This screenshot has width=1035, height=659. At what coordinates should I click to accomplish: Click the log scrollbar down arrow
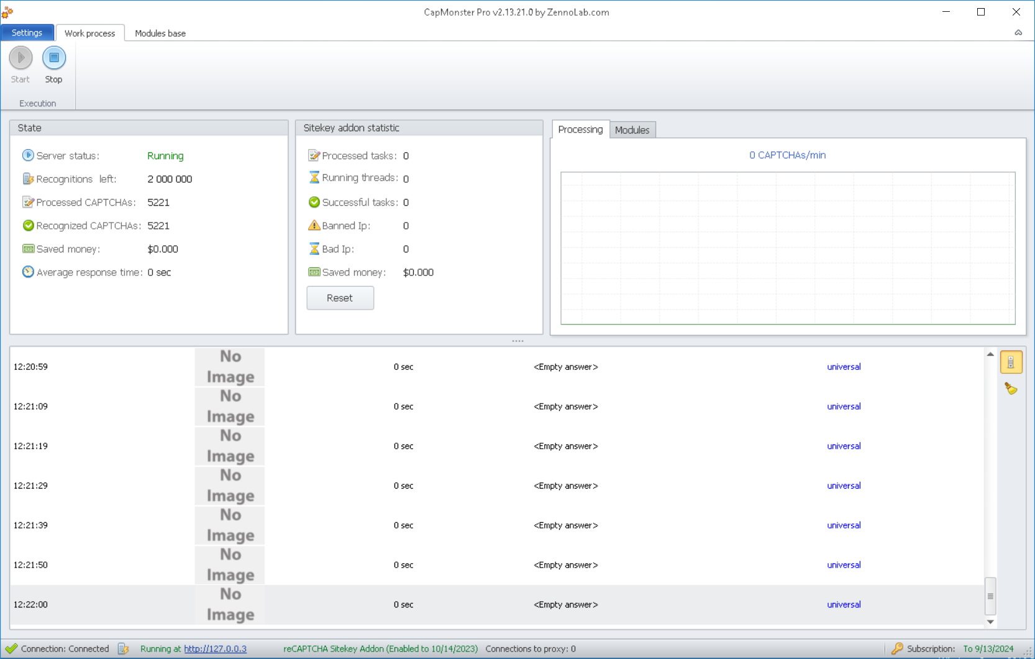(x=990, y=622)
